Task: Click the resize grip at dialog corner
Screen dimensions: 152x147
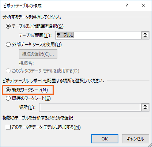Action: (150, 145)
